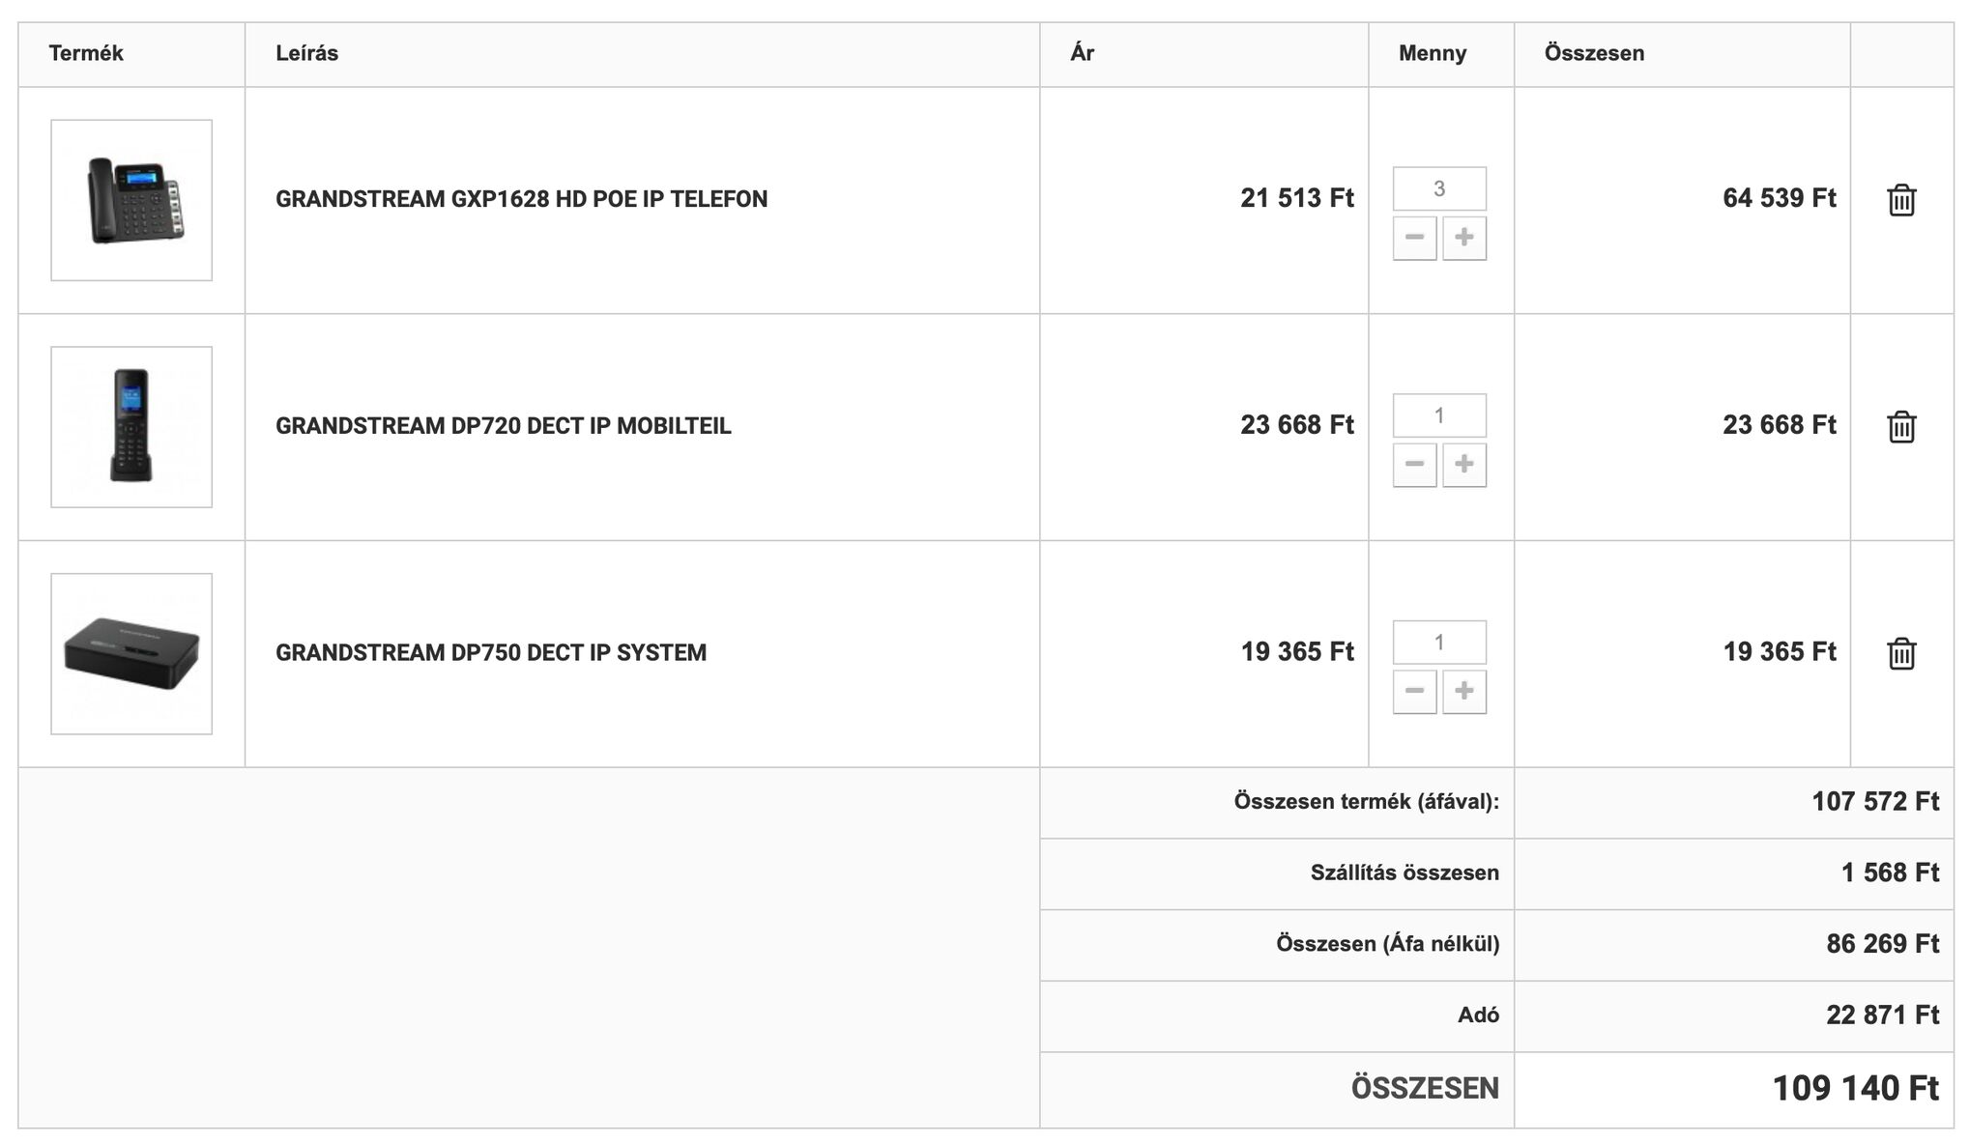1969x1144 pixels.
Task: Remove the DP720 DECT IP Mobilteil from cart
Action: pyautogui.click(x=1900, y=427)
